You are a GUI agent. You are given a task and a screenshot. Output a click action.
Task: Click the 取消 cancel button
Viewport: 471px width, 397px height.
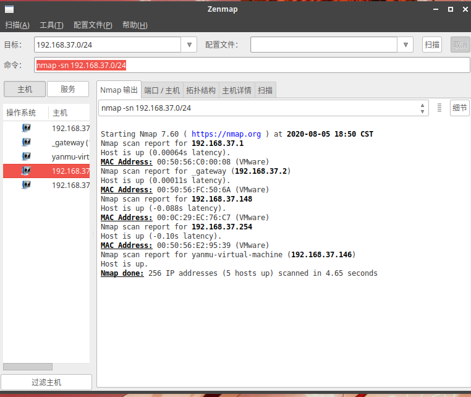click(460, 45)
